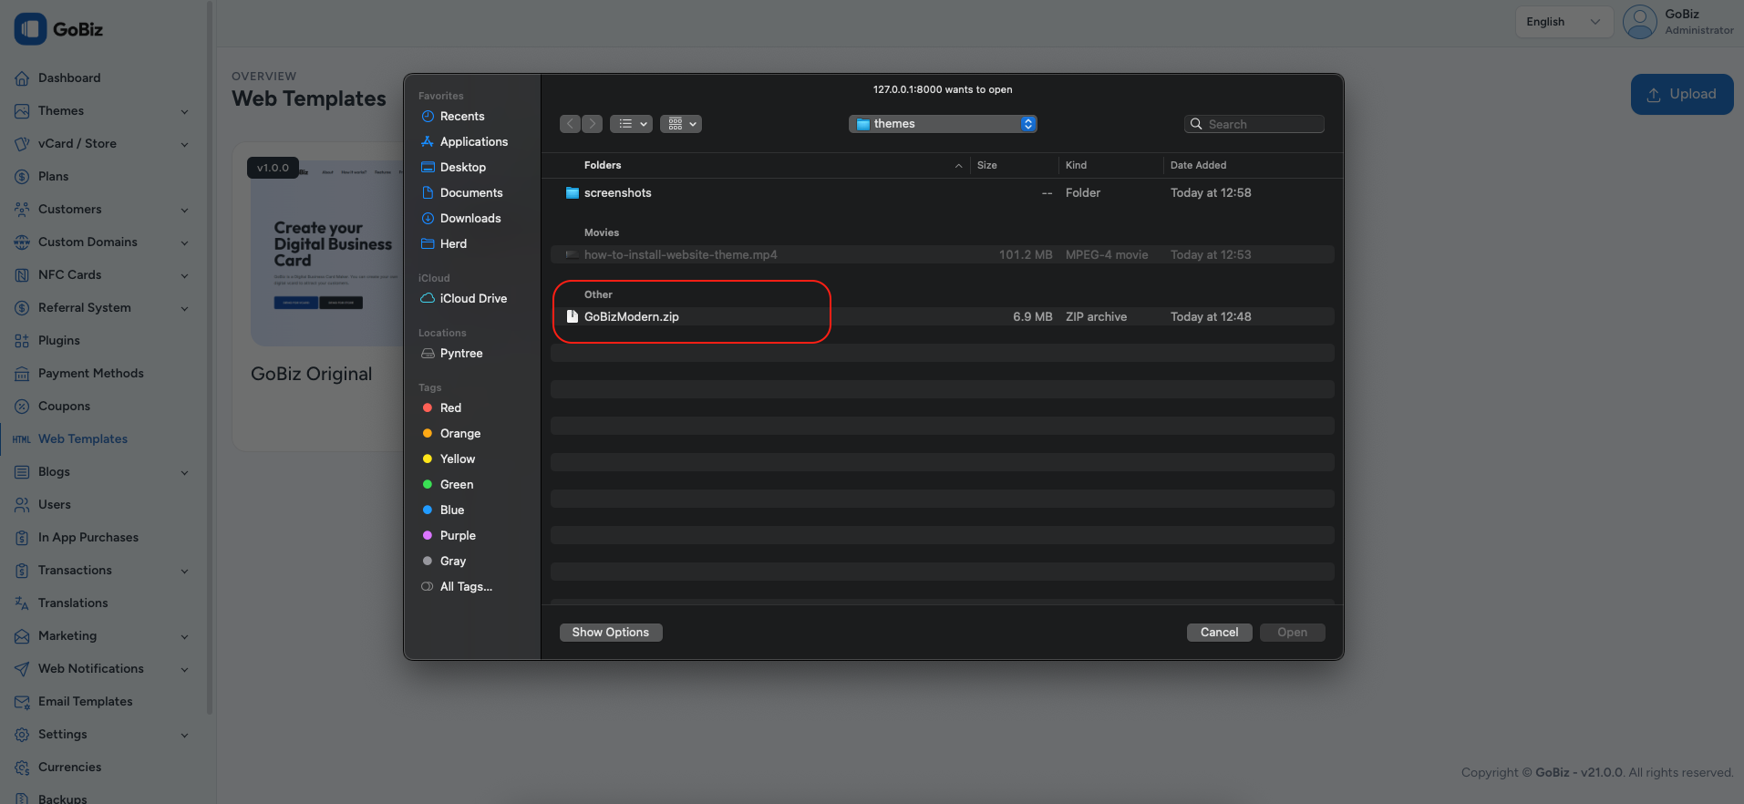Click the Customers icon in sidebar
1744x804 pixels.
coord(22,210)
